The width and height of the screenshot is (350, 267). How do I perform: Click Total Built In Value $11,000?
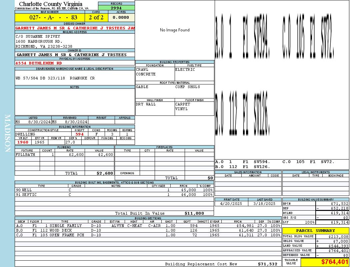[194, 213]
